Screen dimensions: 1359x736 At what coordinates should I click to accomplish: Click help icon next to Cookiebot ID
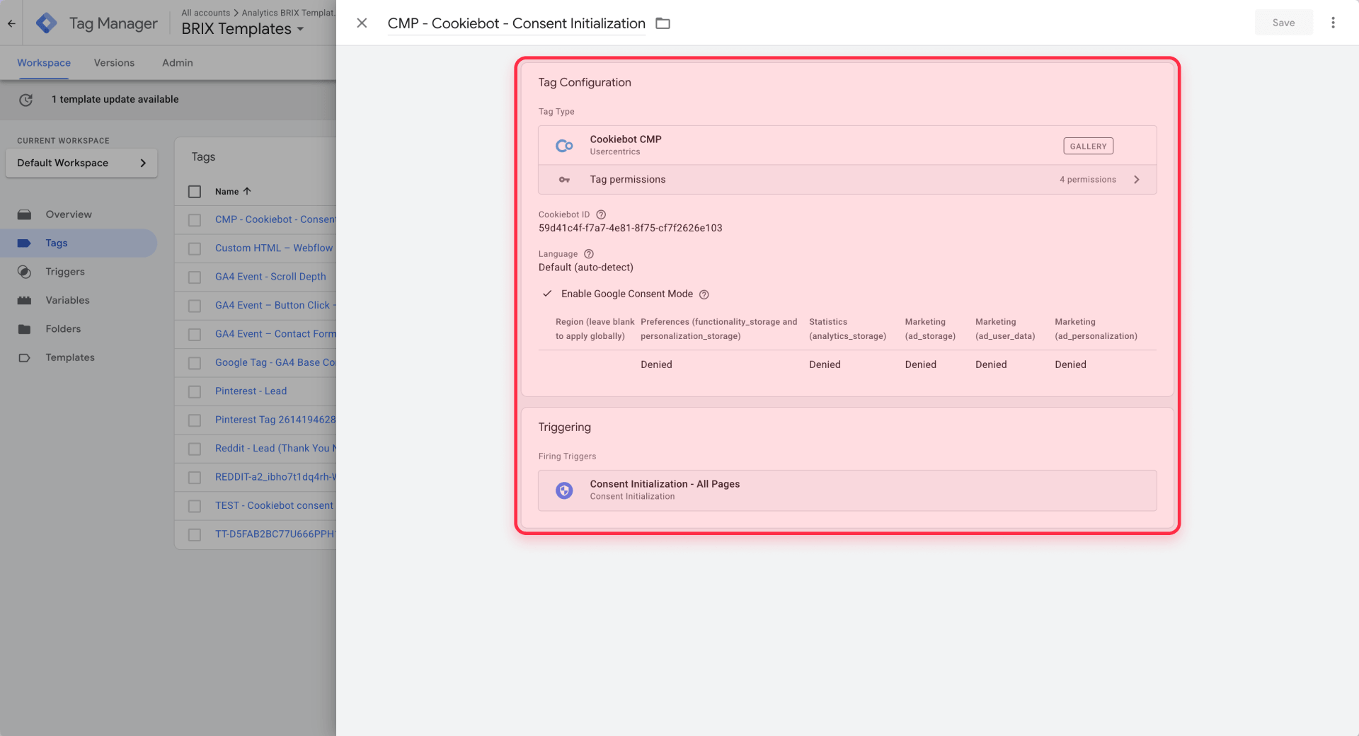601,214
